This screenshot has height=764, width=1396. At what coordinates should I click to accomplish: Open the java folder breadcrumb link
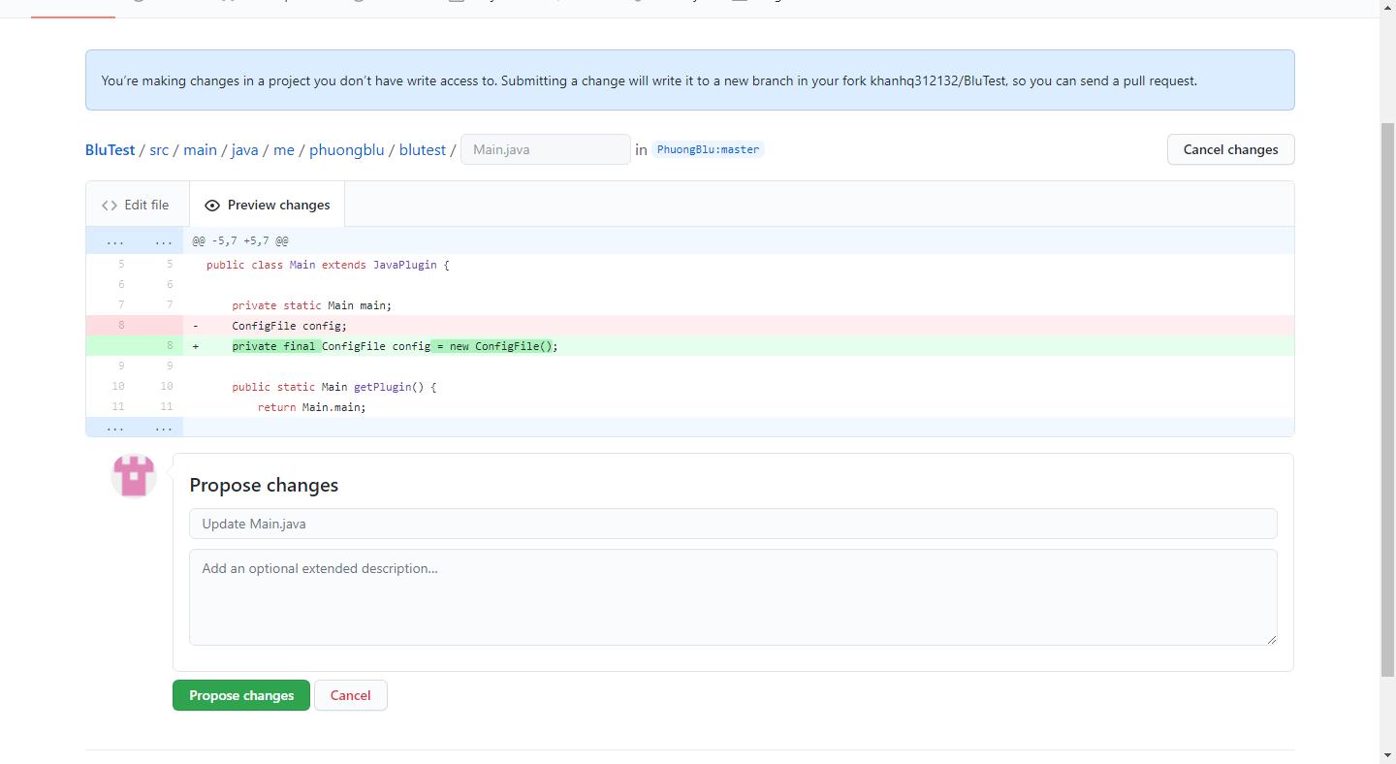[244, 150]
